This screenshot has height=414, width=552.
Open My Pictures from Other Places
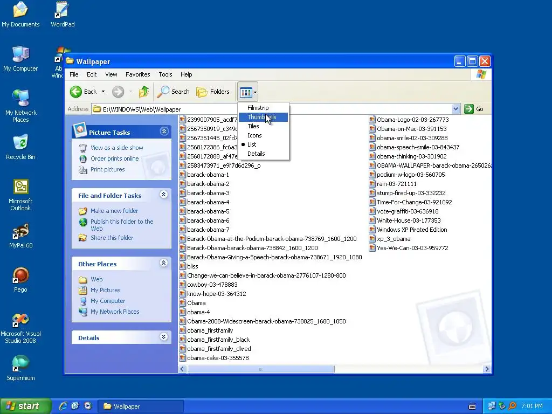105,290
